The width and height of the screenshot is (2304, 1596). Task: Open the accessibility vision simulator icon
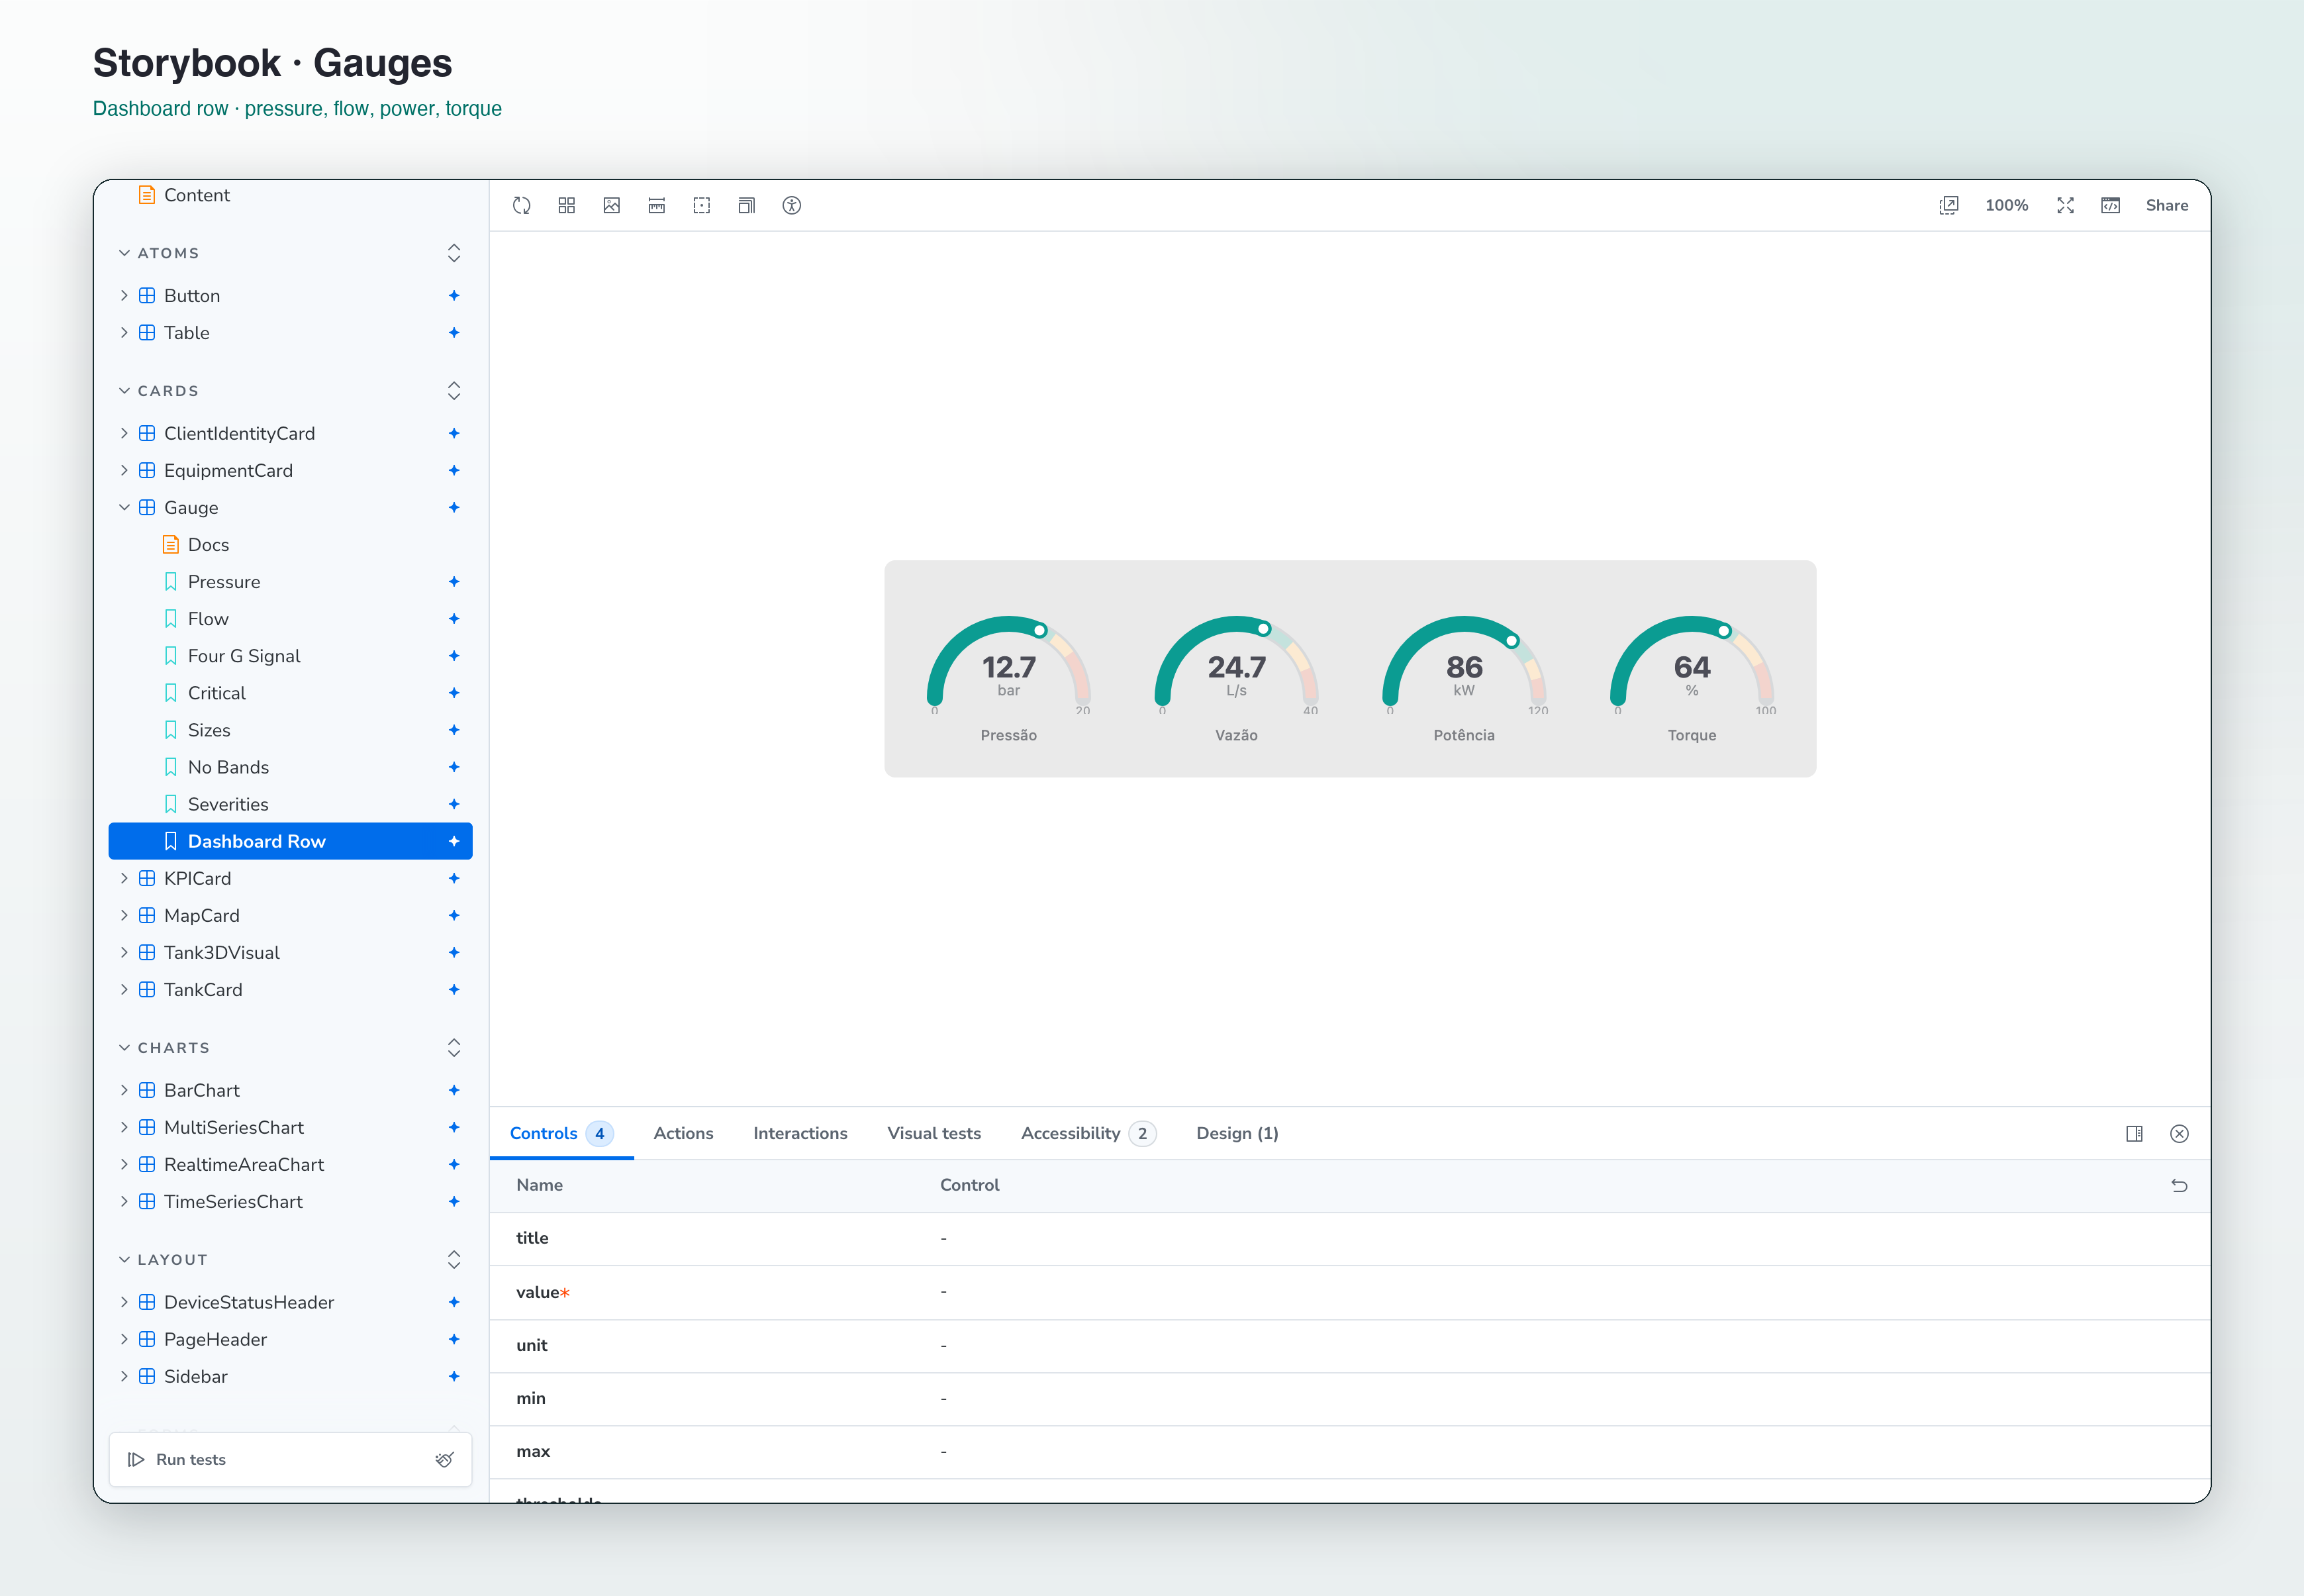pyautogui.click(x=792, y=205)
